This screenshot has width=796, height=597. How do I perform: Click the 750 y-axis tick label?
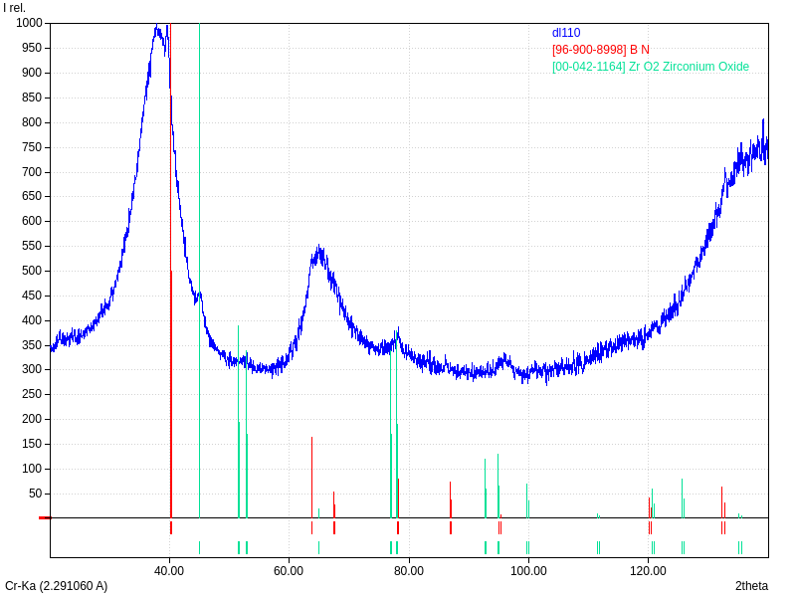click(32, 146)
